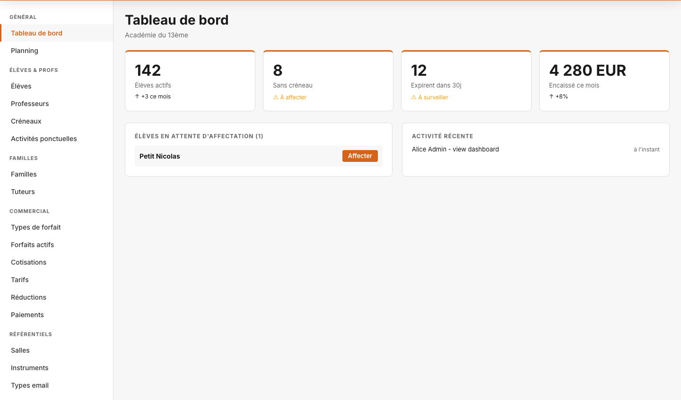Open Tableau de bord in sidebar
The width and height of the screenshot is (681, 400).
[57, 33]
